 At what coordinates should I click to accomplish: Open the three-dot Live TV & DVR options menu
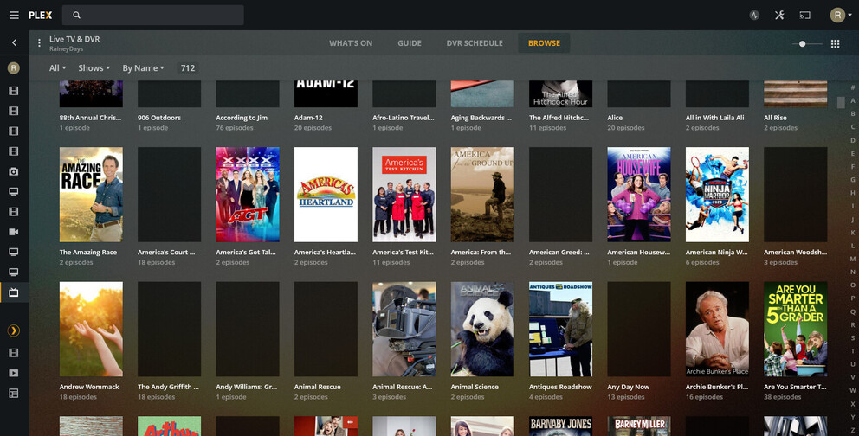tap(39, 43)
